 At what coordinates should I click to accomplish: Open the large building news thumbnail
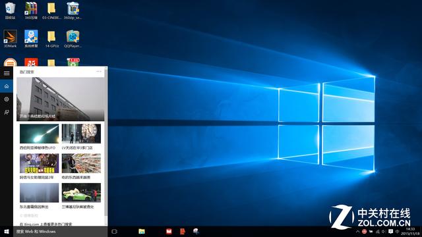61,99
